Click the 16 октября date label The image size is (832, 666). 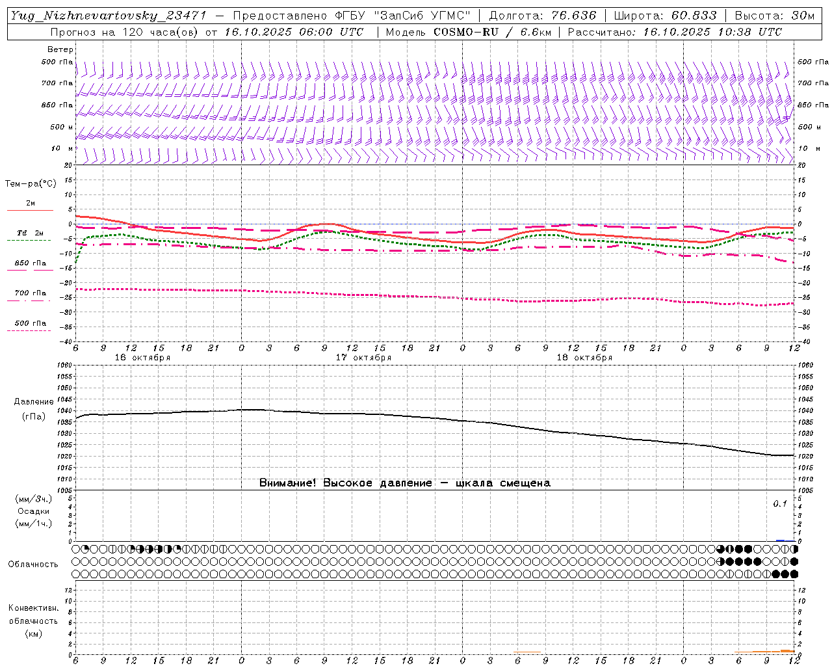pyautogui.click(x=142, y=358)
